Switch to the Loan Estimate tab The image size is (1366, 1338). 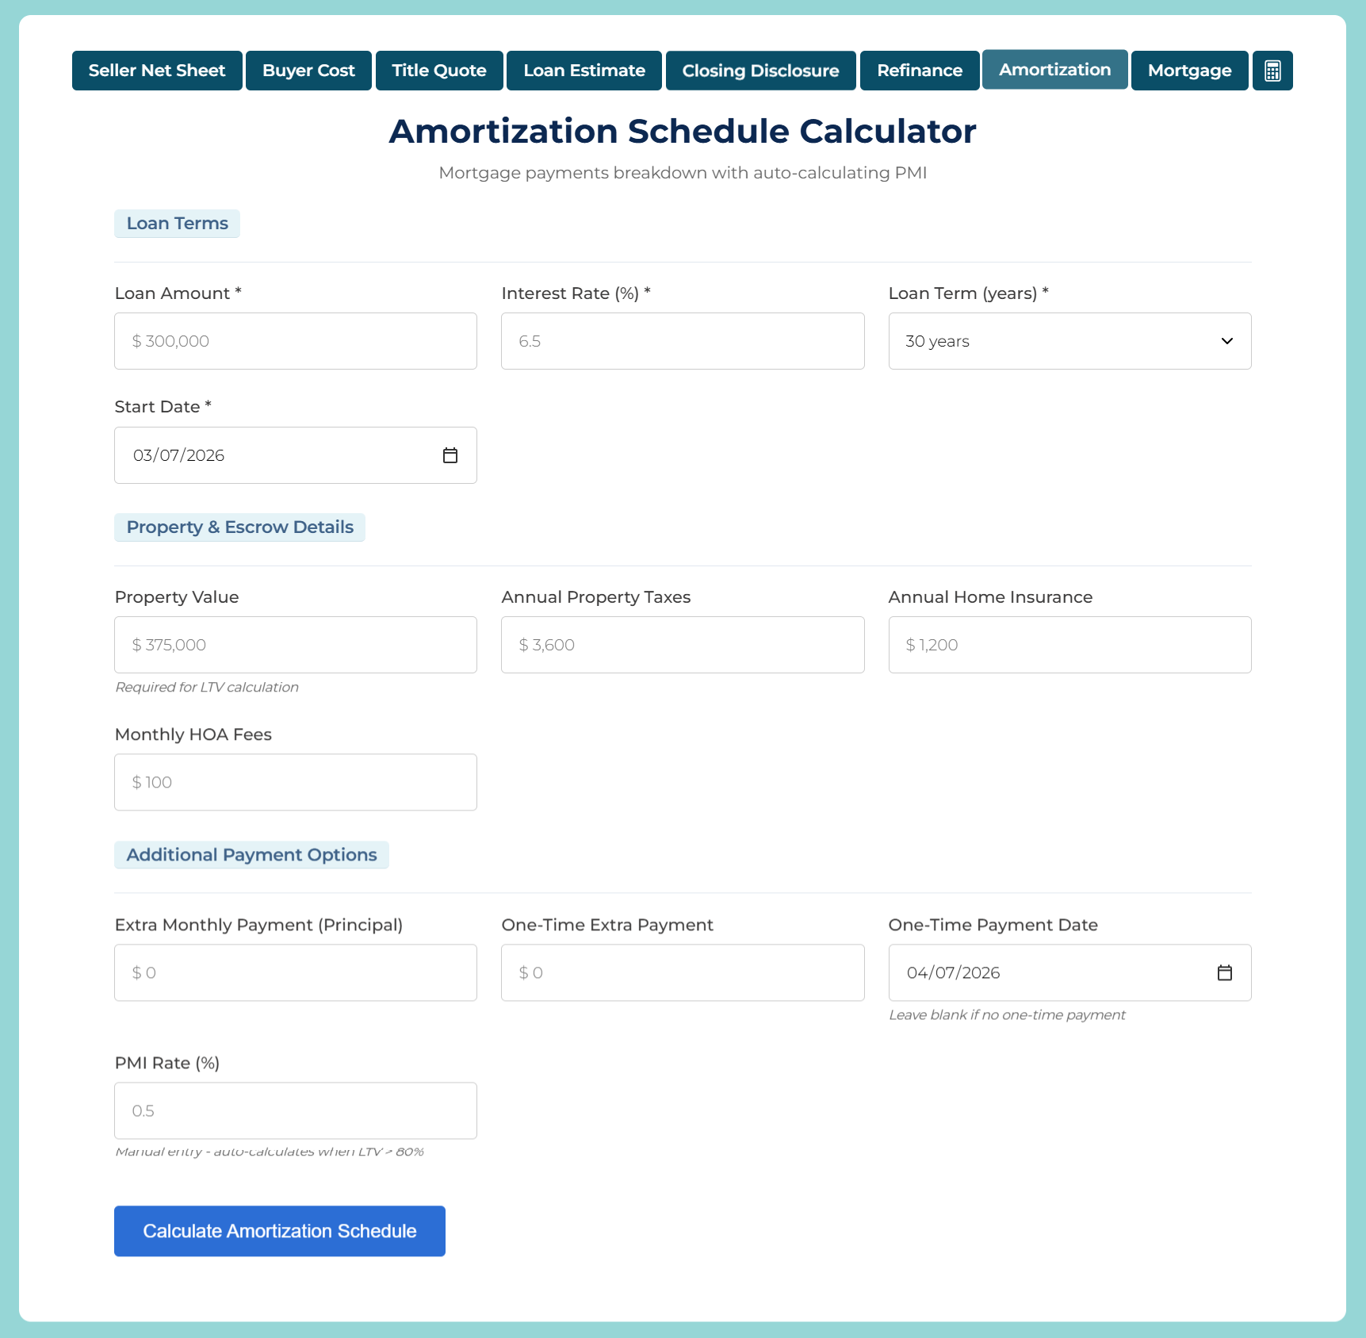[x=584, y=70]
